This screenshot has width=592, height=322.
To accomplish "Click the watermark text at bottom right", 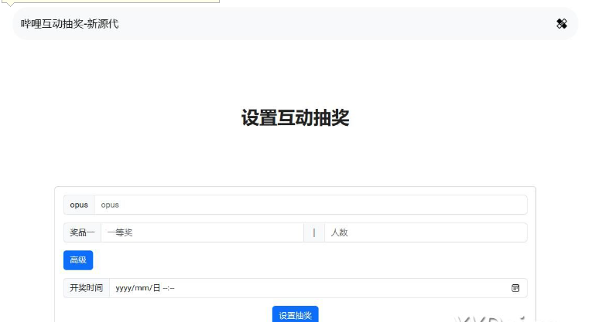I will [x=495, y=317].
